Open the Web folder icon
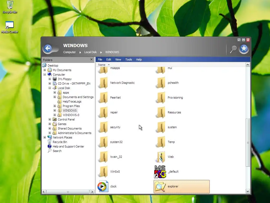Screen dimensions: 270x203 pyautogui.click(x=161, y=157)
